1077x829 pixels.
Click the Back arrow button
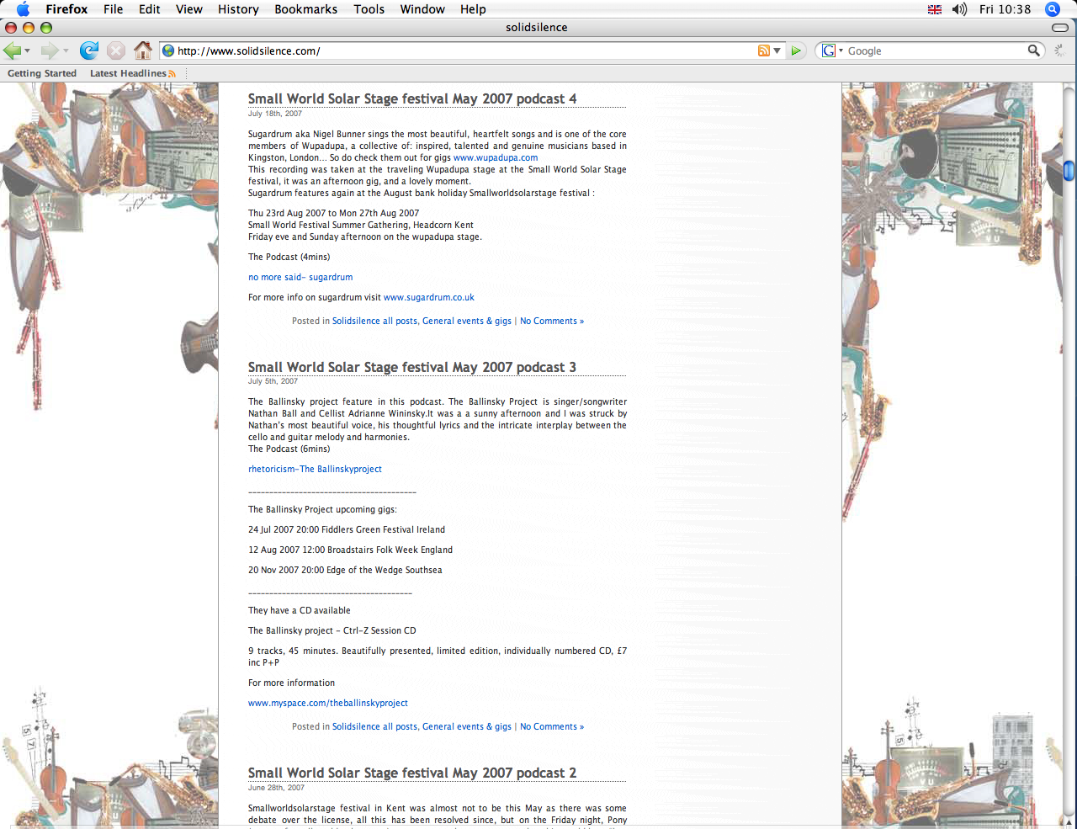[12, 50]
